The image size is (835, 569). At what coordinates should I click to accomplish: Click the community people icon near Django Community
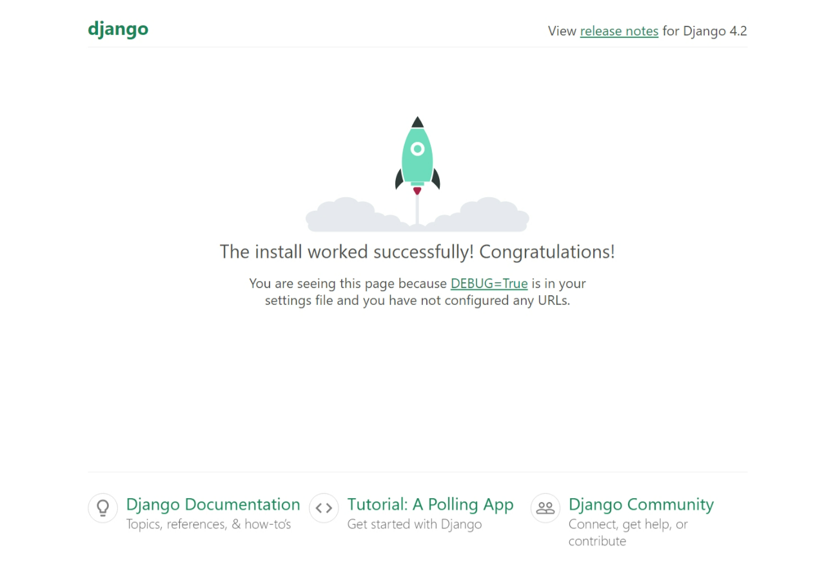point(545,508)
